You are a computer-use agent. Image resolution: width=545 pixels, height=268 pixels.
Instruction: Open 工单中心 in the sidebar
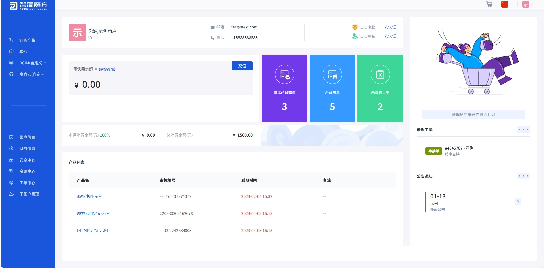tap(27, 183)
